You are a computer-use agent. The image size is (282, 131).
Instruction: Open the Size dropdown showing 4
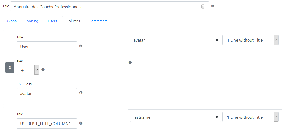tap(28, 70)
